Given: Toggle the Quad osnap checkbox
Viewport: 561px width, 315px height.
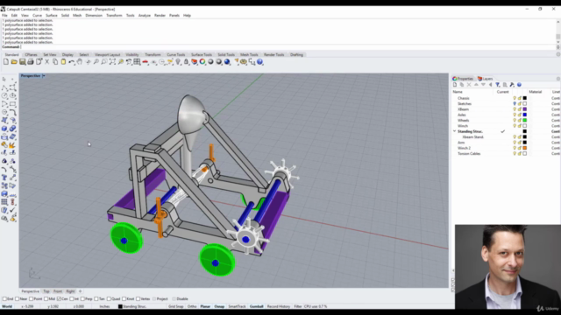Looking at the screenshot, I should [109, 299].
